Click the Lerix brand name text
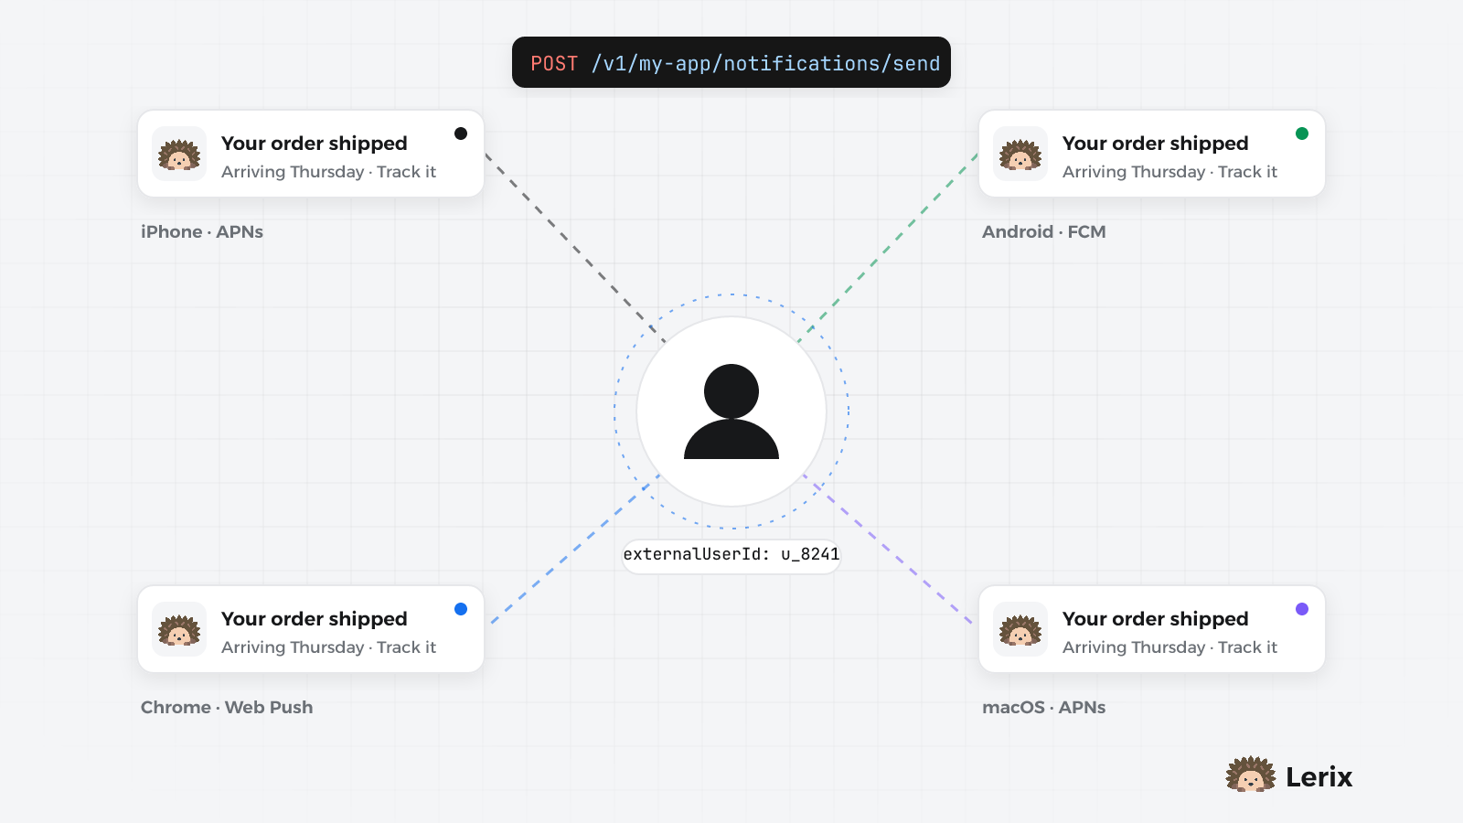The image size is (1463, 823). point(1319,776)
